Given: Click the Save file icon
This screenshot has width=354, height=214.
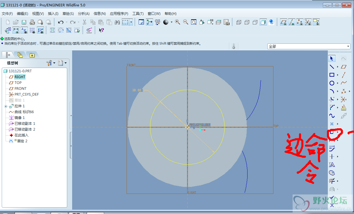Looking at the screenshot, I should click(24, 22).
